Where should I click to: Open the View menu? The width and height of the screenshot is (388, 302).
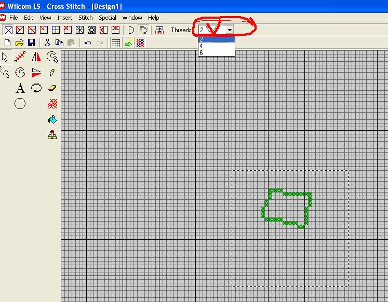click(x=45, y=18)
